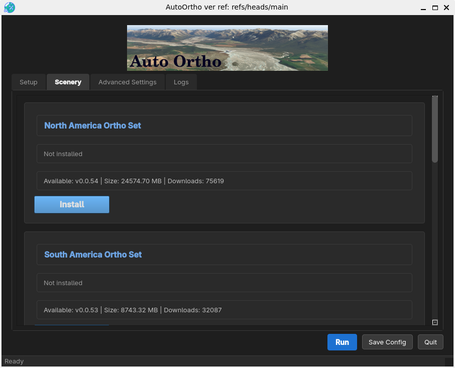Screen dimensions: 455x368
Task: Click the AutoOrtho globe icon in title bar
Action: (9, 8)
